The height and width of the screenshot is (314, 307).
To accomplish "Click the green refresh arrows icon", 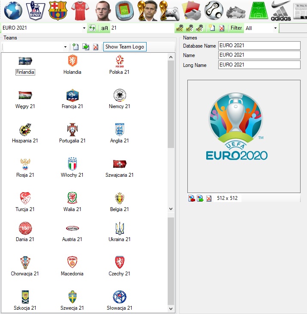I will point(92,28).
